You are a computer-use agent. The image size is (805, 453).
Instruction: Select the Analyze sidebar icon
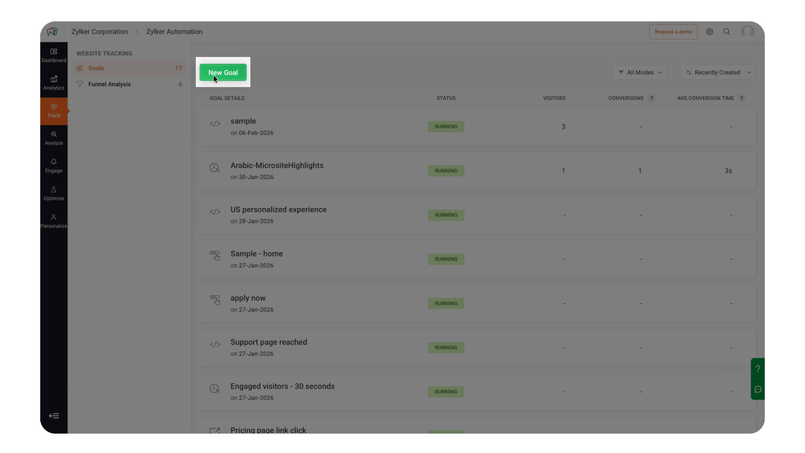pyautogui.click(x=54, y=138)
